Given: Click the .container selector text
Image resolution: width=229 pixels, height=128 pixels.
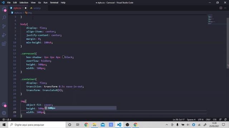Looking at the screenshot, I should coord(28,79).
